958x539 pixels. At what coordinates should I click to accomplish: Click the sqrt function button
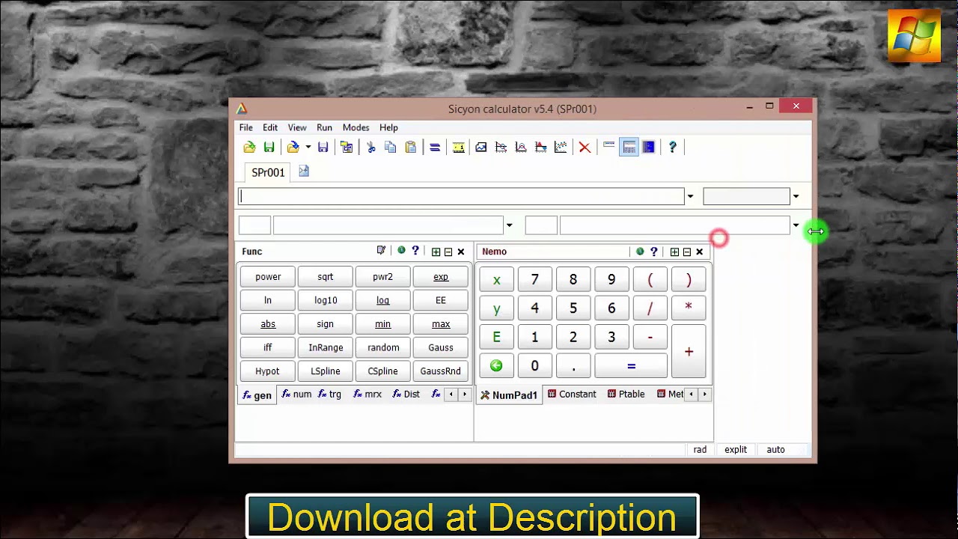tap(326, 277)
